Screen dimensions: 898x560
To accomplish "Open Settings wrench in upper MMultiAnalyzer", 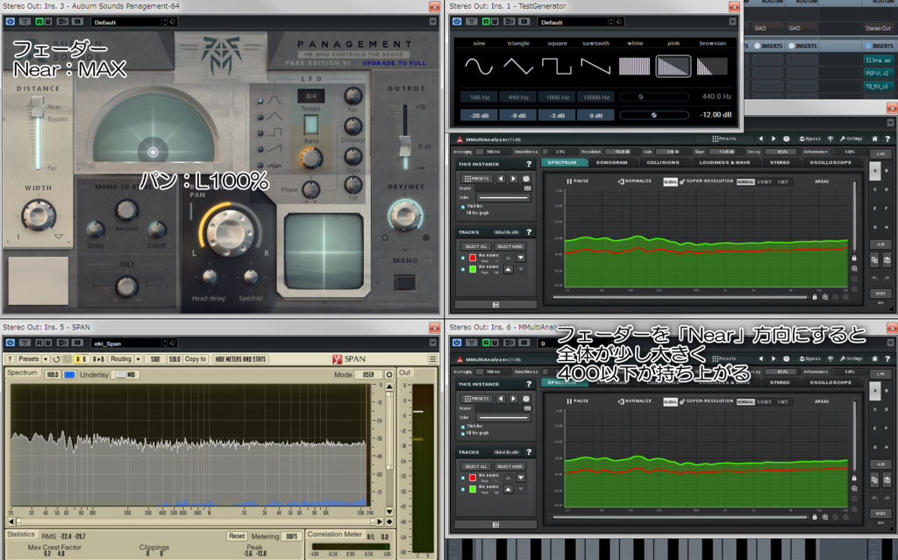I will 851,138.
